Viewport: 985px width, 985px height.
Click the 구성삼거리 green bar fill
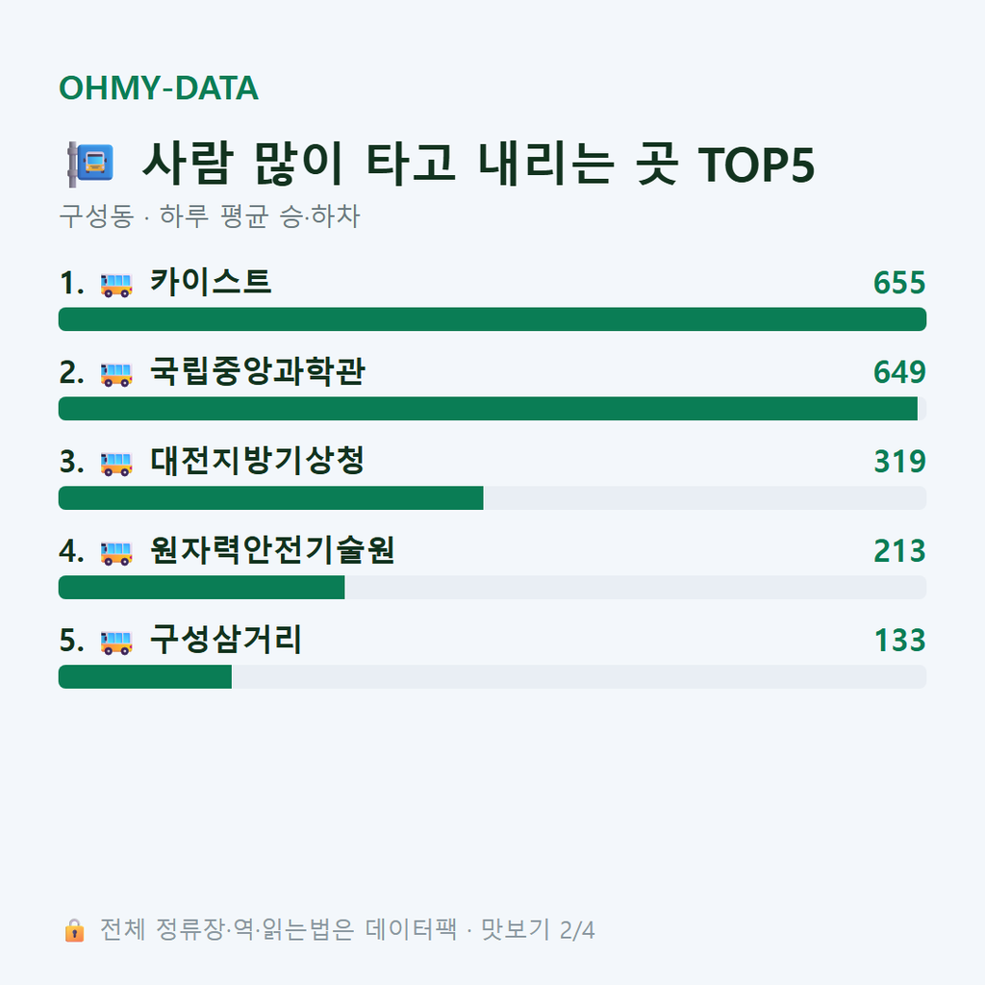coord(145,677)
